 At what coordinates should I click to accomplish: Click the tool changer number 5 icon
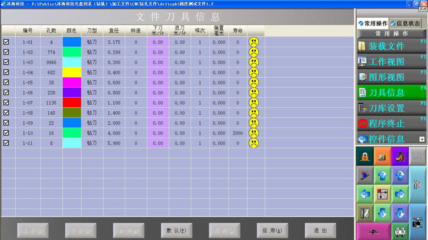(x=418, y=222)
